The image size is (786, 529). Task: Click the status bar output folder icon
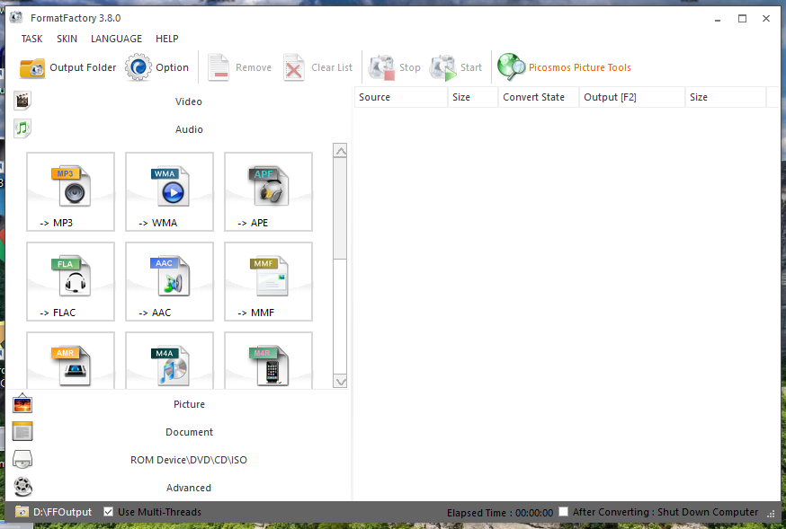[22, 511]
